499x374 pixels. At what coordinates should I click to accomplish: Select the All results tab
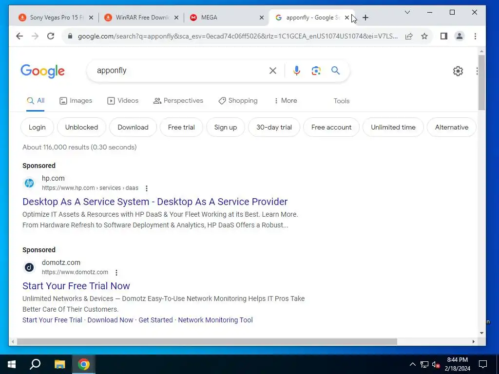pos(35,101)
